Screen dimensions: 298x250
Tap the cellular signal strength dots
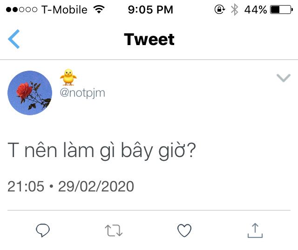[21, 9]
